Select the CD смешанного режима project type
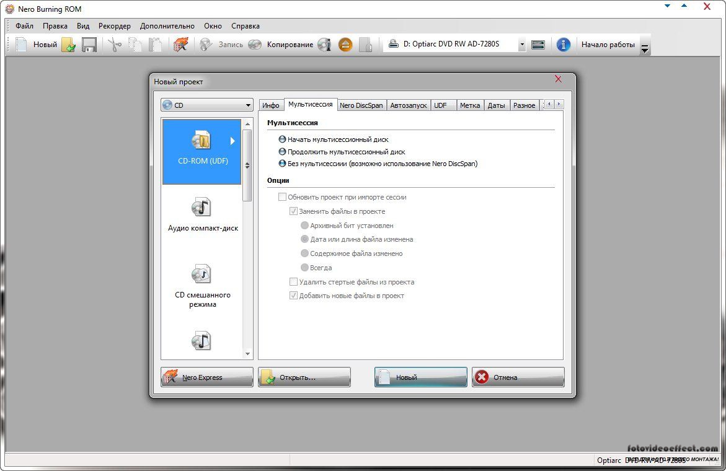The height and width of the screenshot is (471, 726). [202, 286]
